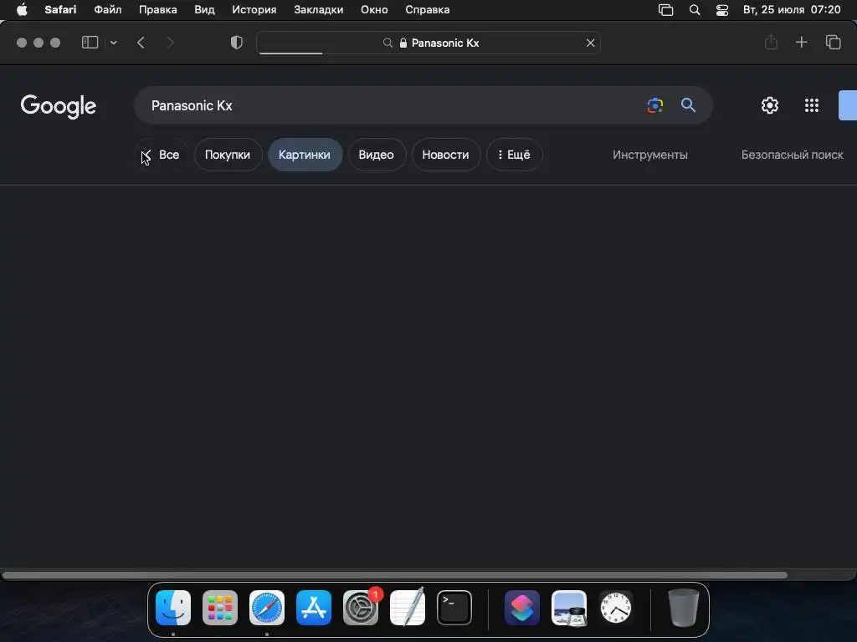Open Safari from the Dock
Image resolution: width=857 pixels, height=642 pixels.
coord(267,608)
